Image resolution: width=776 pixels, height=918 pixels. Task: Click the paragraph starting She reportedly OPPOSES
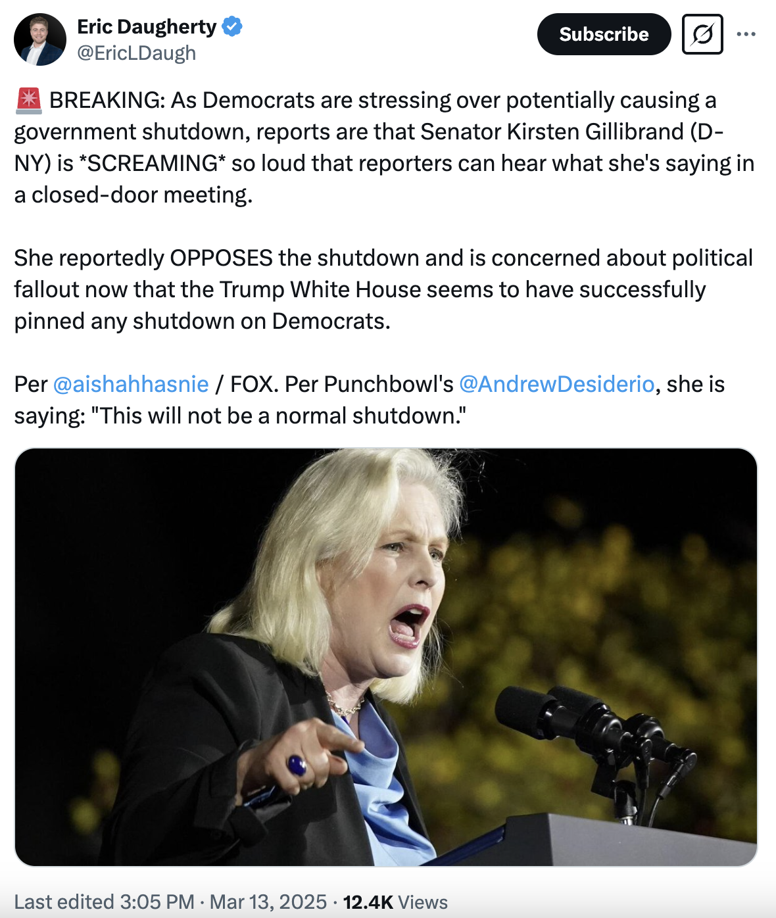383,289
